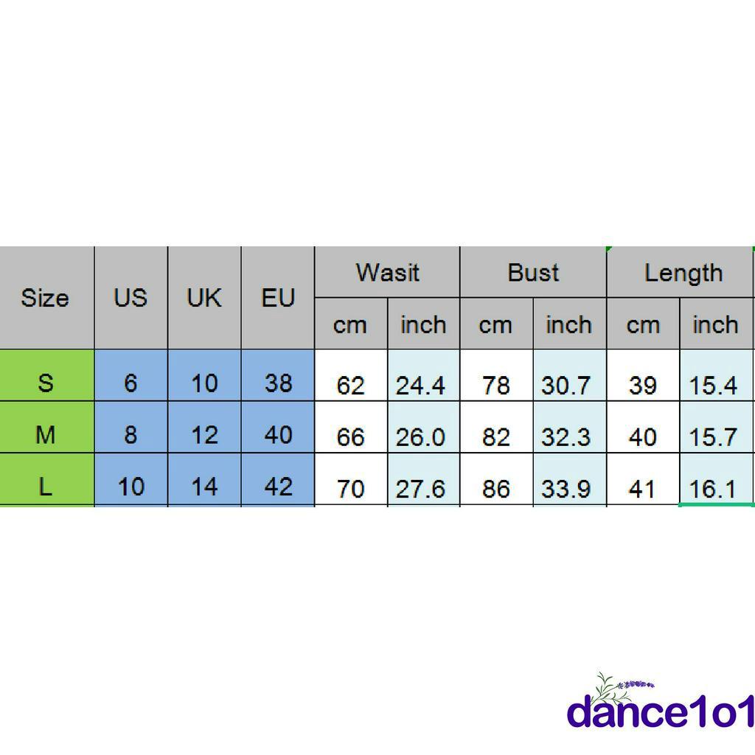The height and width of the screenshot is (755, 755).
Task: Click the EU column header
Action: pos(278,298)
